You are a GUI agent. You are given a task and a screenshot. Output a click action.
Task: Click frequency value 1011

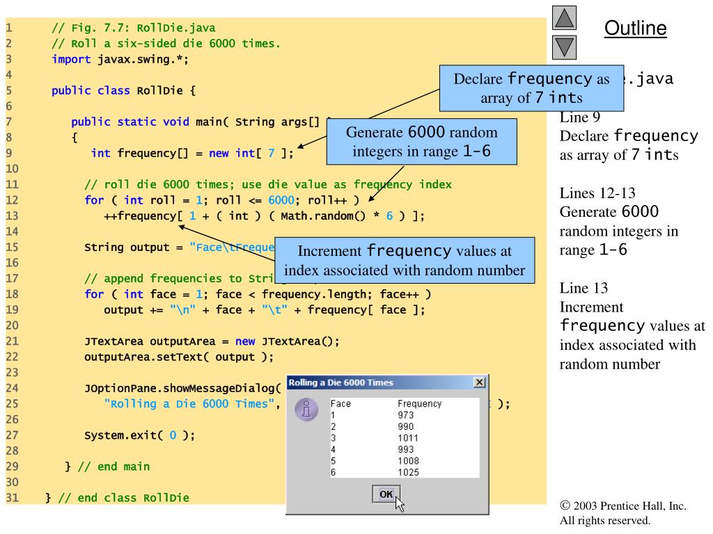(408, 438)
